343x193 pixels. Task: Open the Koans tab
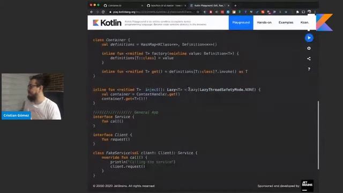304,23
